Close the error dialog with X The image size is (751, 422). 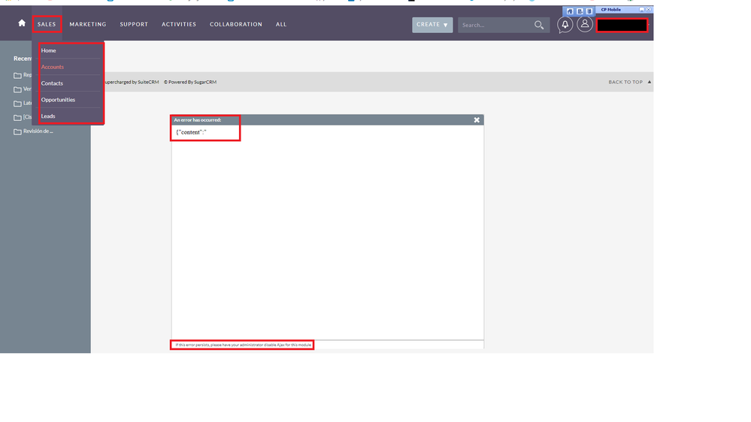[x=477, y=120]
